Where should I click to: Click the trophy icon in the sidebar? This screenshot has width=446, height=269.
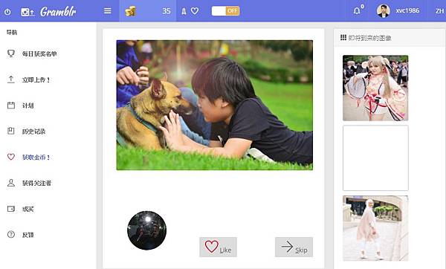coord(11,54)
